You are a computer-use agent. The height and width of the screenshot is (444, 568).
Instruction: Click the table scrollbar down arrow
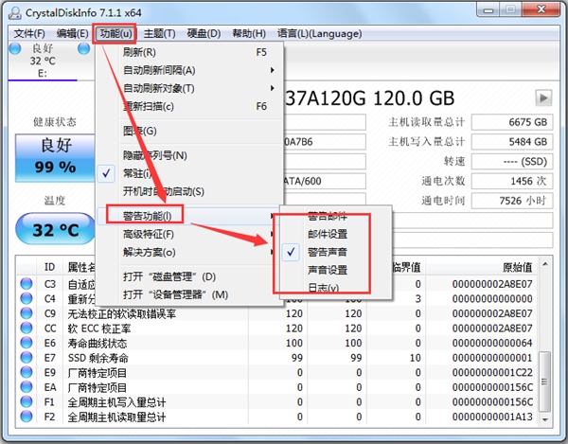point(544,419)
